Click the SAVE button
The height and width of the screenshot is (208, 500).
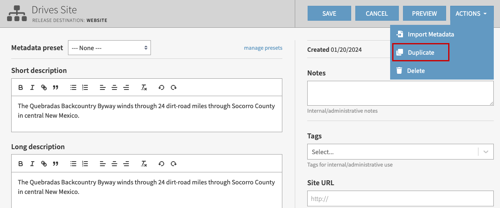click(x=329, y=13)
